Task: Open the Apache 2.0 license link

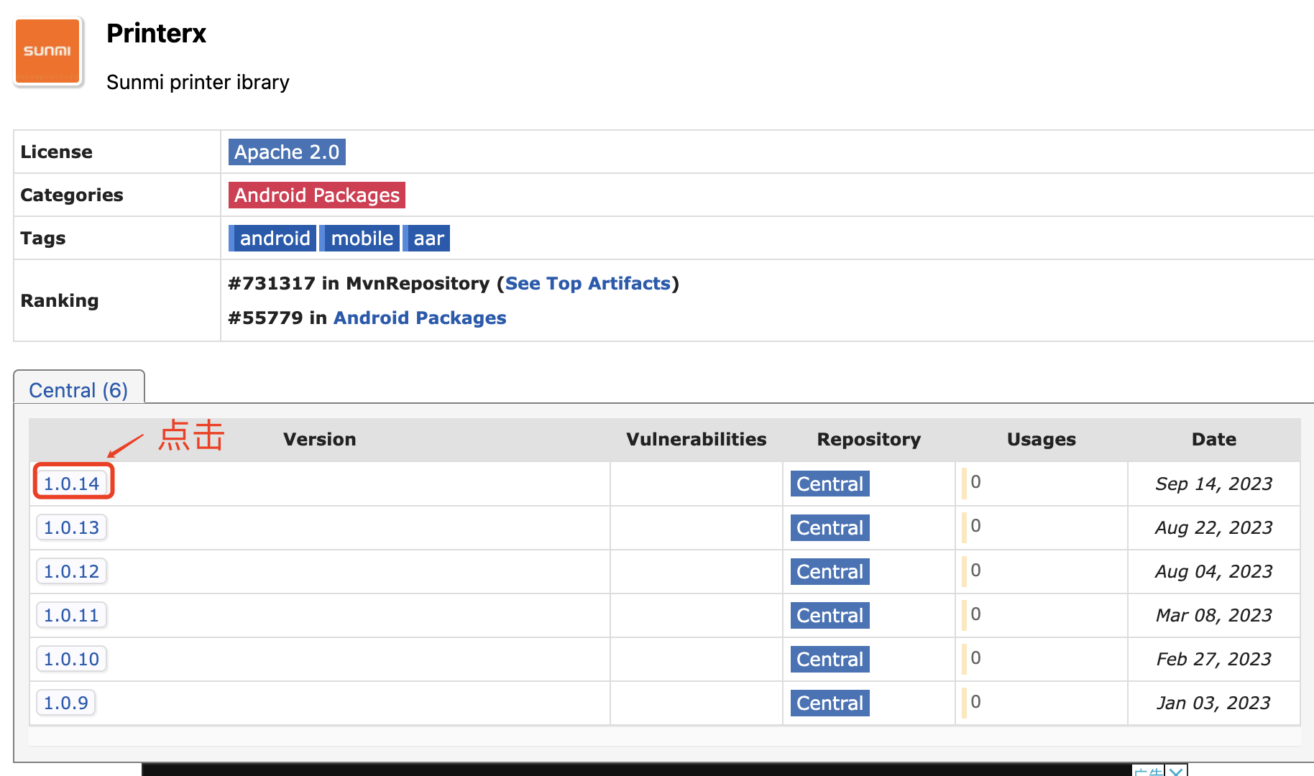Action: (287, 152)
